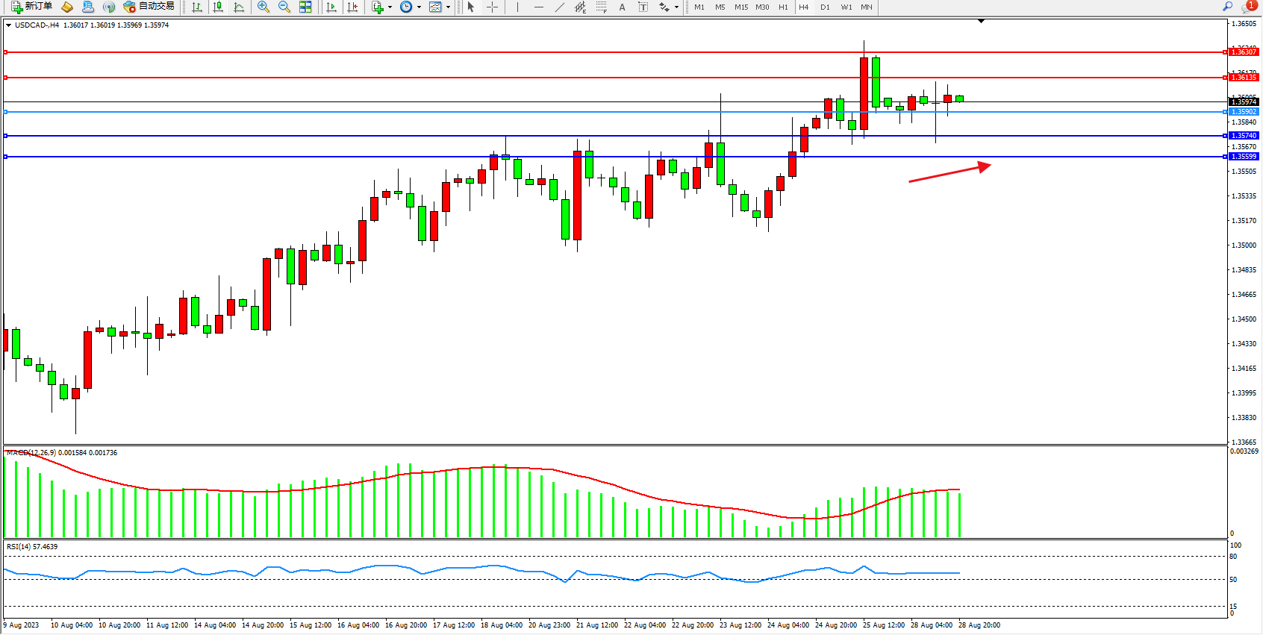Click the tile windows icon

[x=305, y=7]
